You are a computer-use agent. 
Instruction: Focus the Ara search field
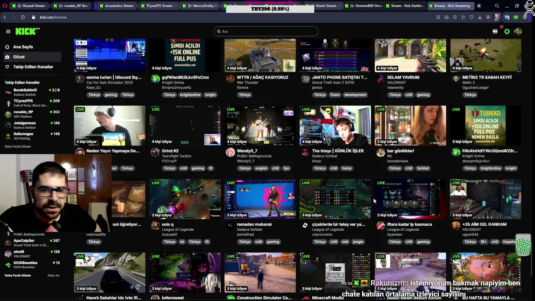(266, 31)
